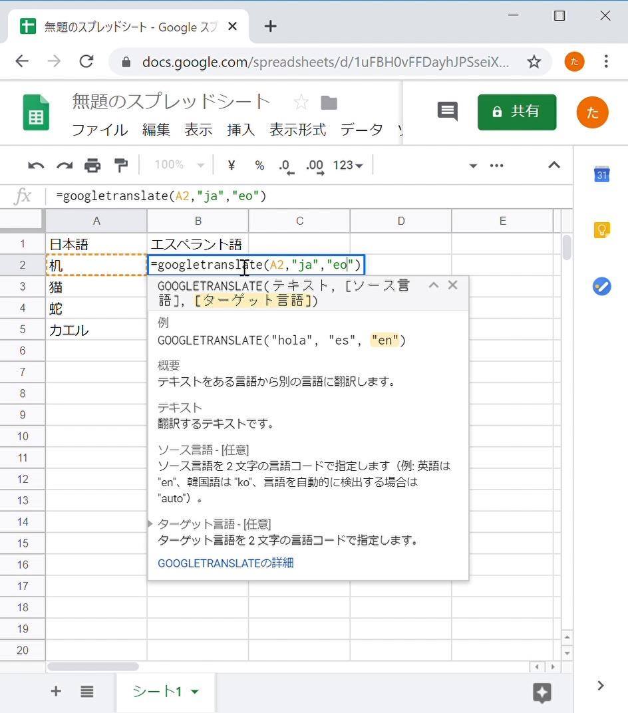628x713 pixels.
Task: Click the 無題のスプレッドシート title field
Action: pos(172,101)
